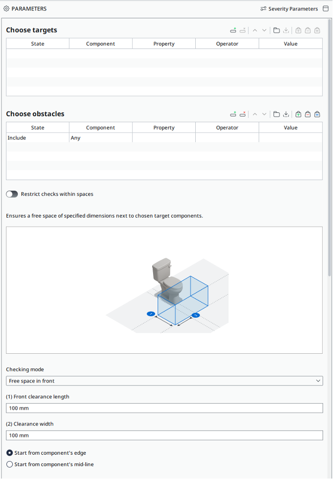
Task: Click the vertical scrollbar on the right
Action: [330, 148]
